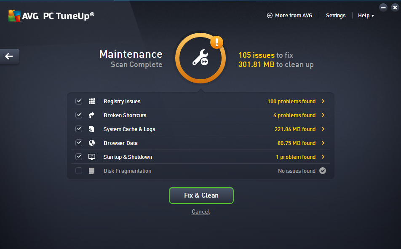Click the Browser Data globe icon

[92, 143]
